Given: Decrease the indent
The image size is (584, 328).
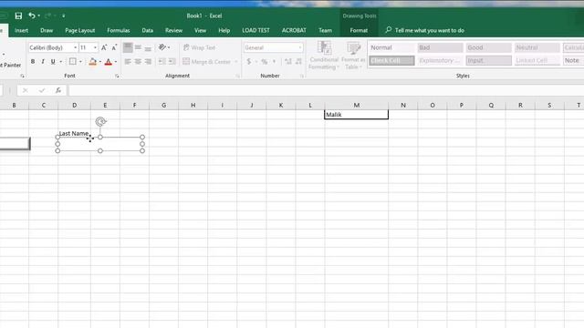Looking at the screenshot, I should pos(162,61).
